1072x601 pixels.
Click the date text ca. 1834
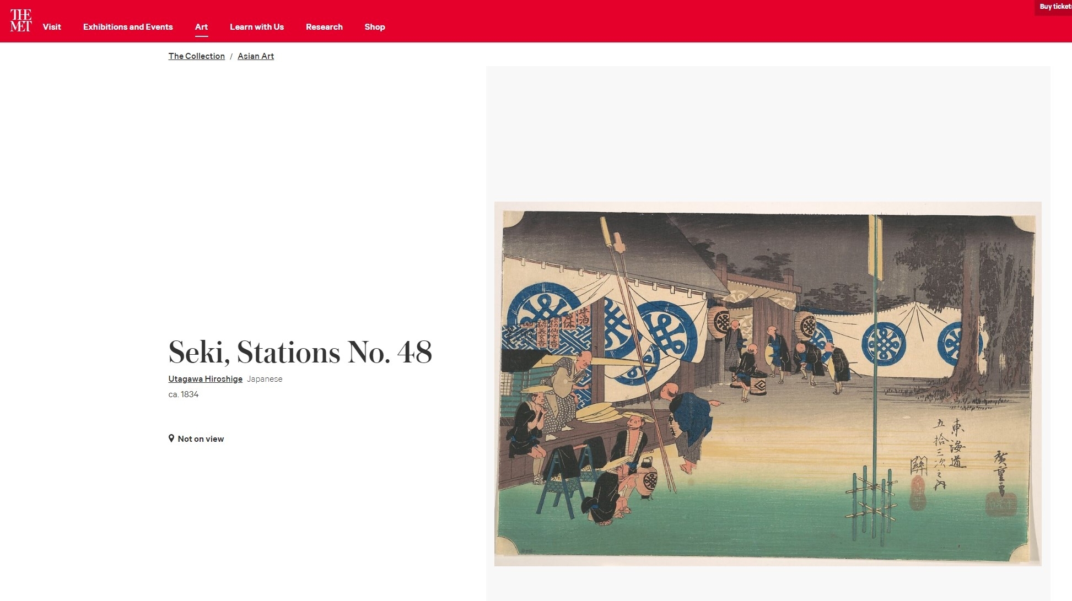[184, 394]
